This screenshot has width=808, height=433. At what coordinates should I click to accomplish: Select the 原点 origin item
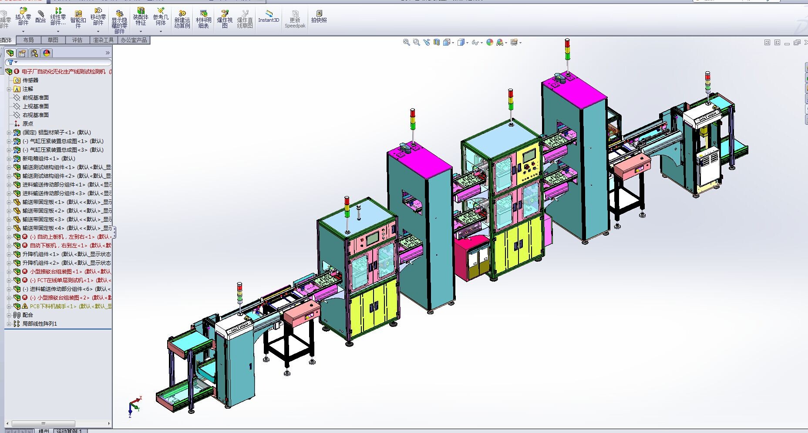(x=28, y=124)
